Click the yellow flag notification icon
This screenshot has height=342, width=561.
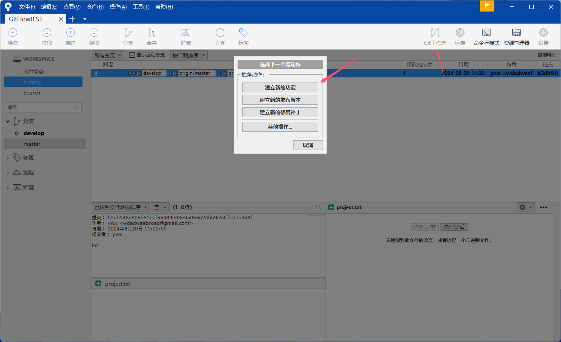(487, 6)
